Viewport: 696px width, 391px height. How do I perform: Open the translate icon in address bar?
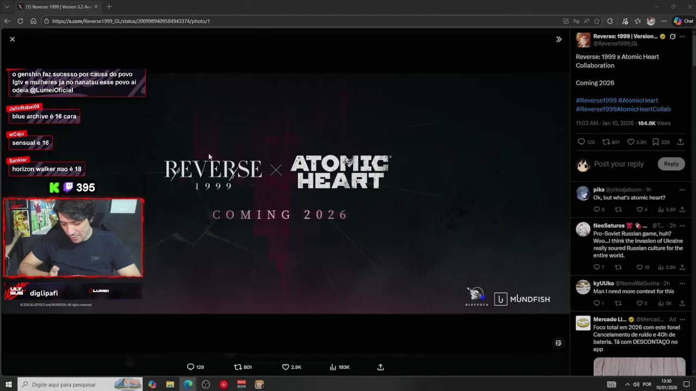576,21
